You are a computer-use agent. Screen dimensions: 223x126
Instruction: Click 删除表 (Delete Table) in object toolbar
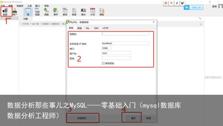tap(54, 24)
